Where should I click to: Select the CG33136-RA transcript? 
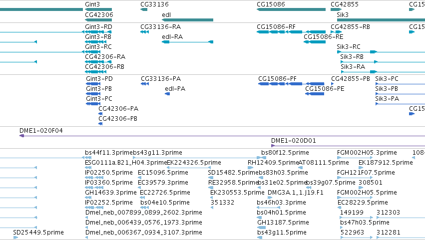[144, 32]
